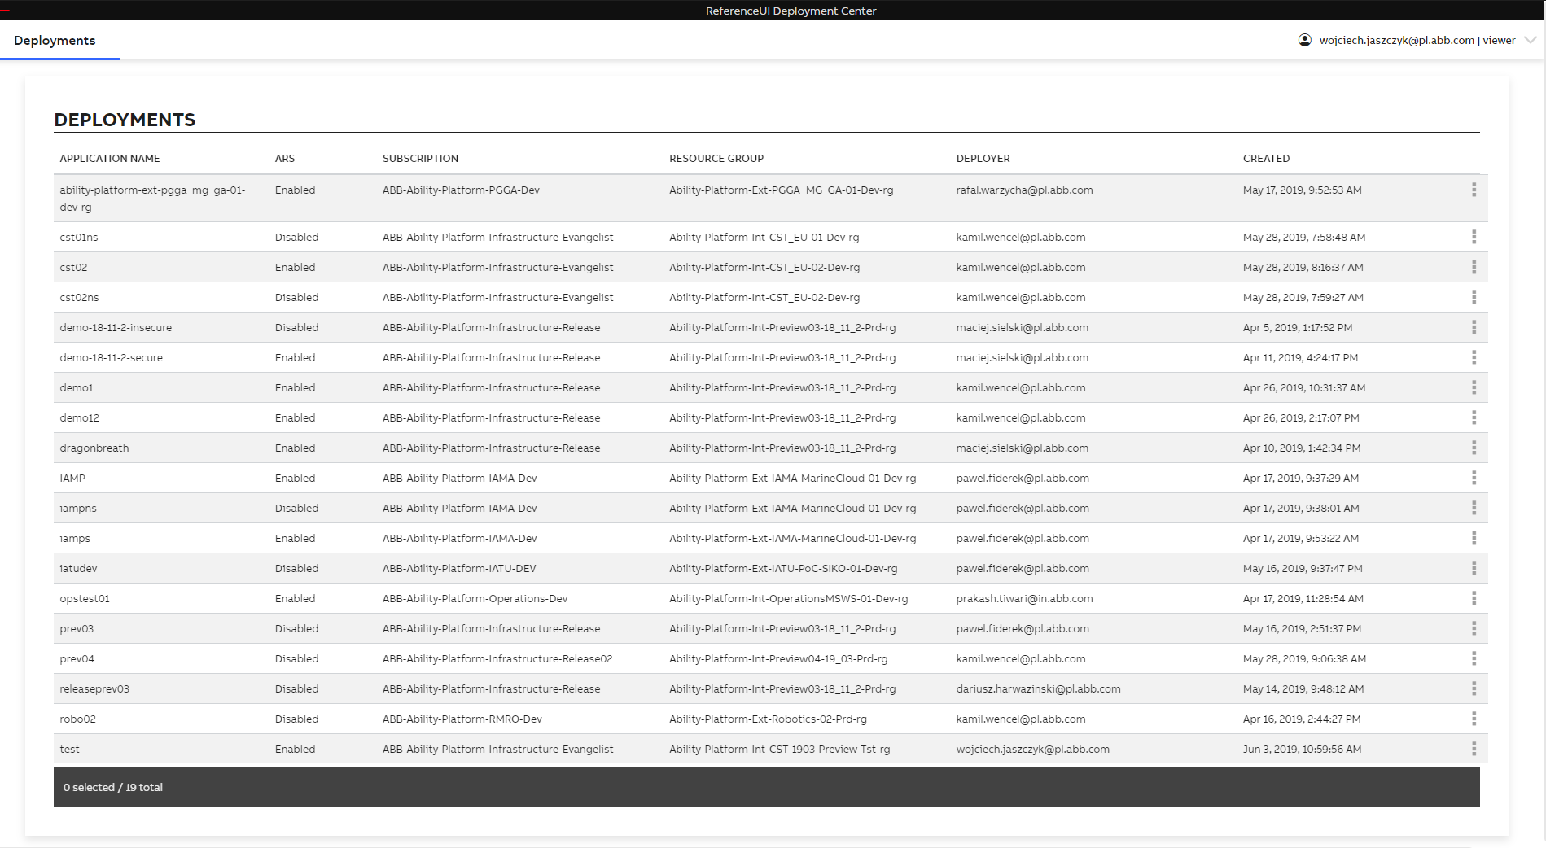The height and width of the screenshot is (848, 1546).
Task: Click Enabled ARS status for IAMP
Action: click(x=295, y=478)
